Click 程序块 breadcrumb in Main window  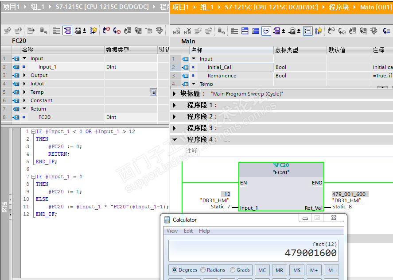339,7
